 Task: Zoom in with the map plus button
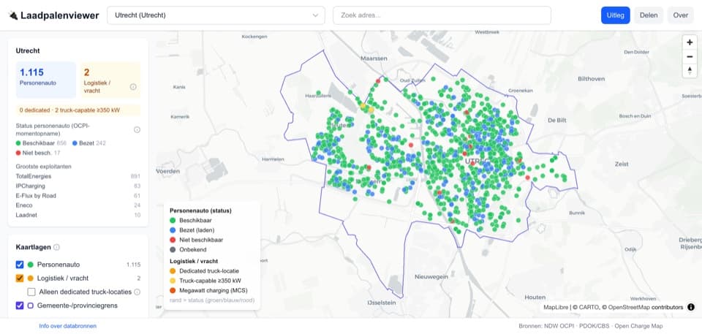click(x=690, y=42)
